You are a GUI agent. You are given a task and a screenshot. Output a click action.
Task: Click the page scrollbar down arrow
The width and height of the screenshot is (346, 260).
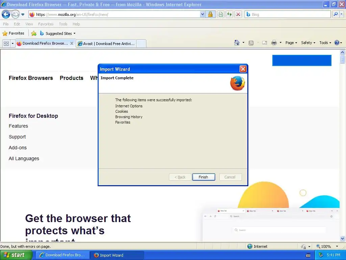(343, 239)
